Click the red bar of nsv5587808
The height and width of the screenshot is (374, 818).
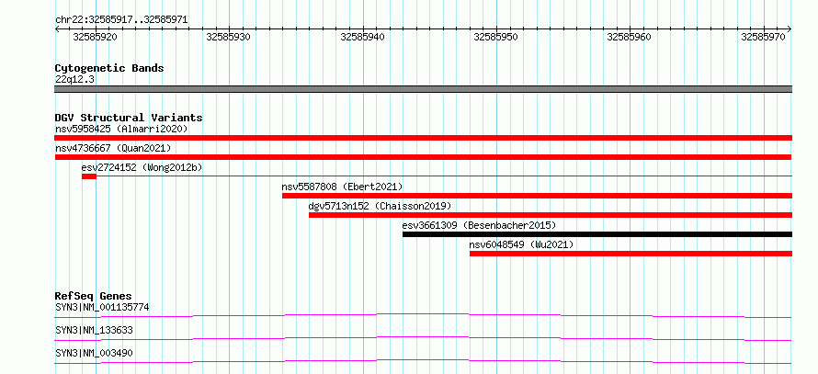point(538,196)
